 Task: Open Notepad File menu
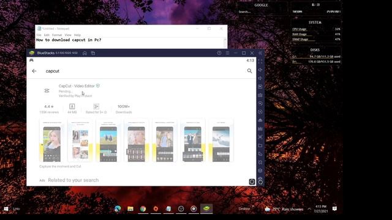[39, 35]
